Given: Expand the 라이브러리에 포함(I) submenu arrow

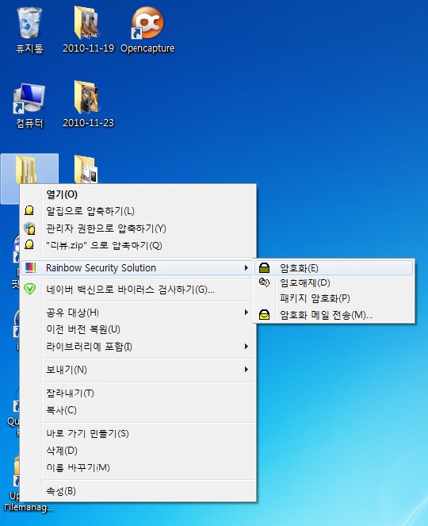Looking at the screenshot, I should tap(246, 346).
